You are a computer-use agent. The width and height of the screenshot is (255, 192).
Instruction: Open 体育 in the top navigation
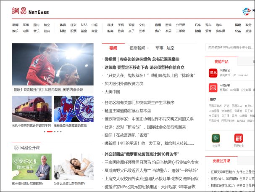tap(63, 25)
